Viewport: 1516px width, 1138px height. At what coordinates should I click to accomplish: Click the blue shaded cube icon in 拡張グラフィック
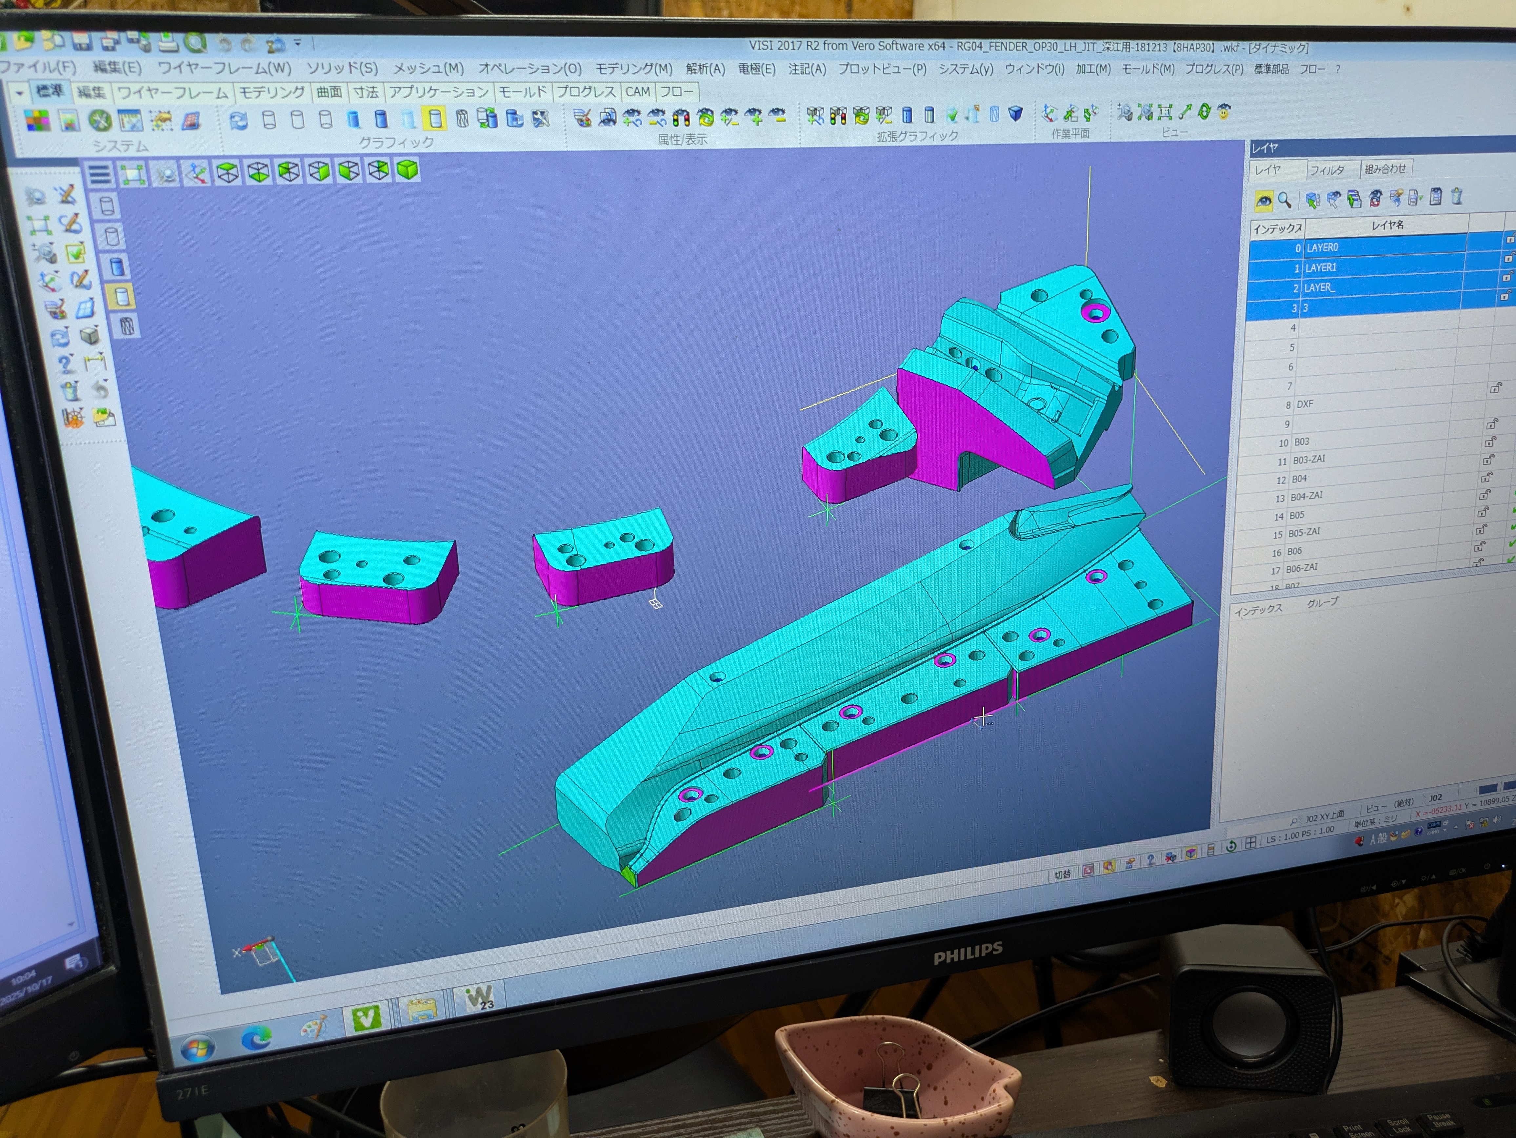[x=1016, y=113]
